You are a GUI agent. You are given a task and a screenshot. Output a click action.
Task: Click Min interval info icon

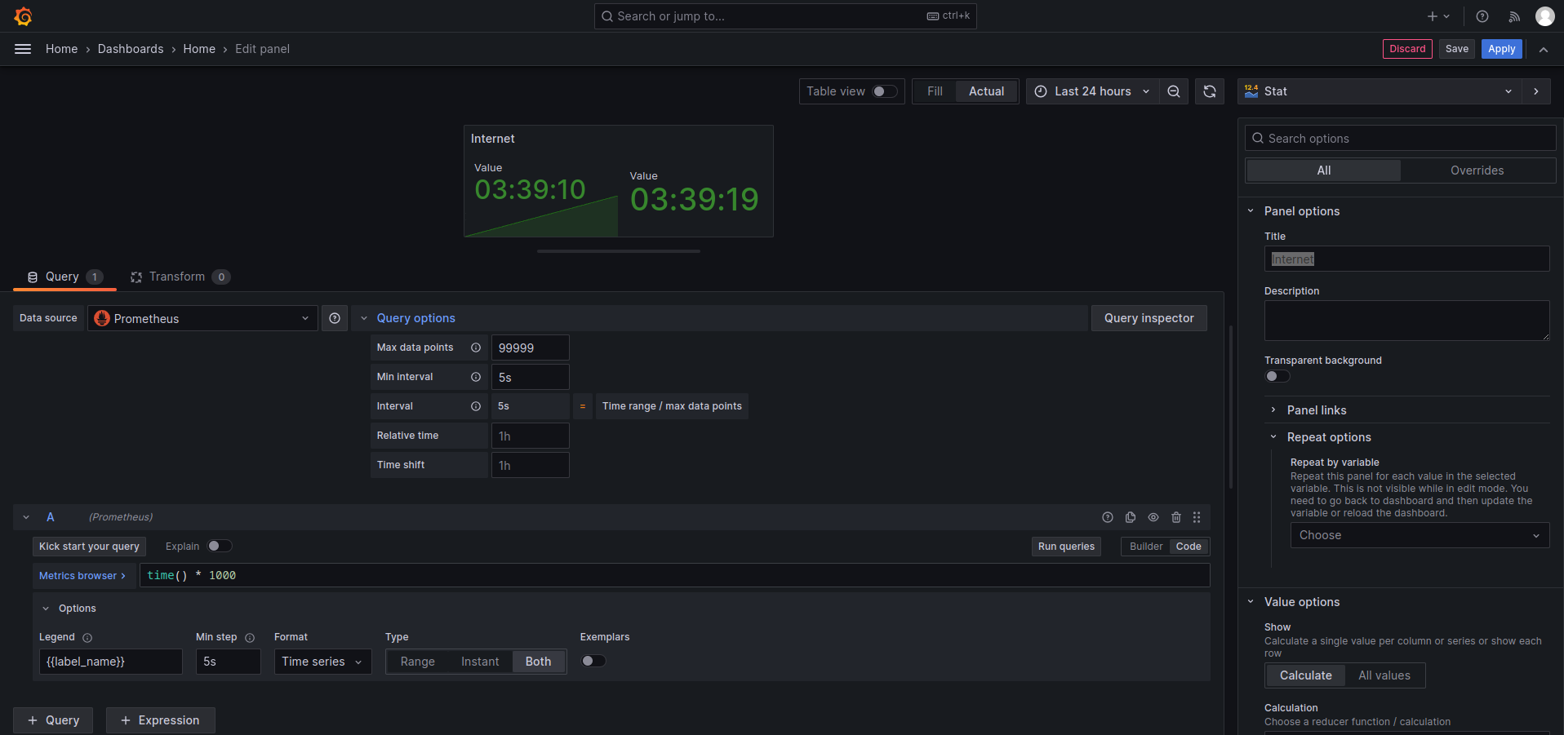(476, 377)
